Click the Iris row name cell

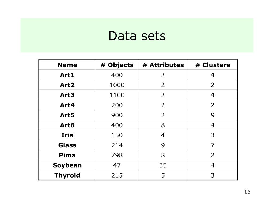click(x=67, y=135)
